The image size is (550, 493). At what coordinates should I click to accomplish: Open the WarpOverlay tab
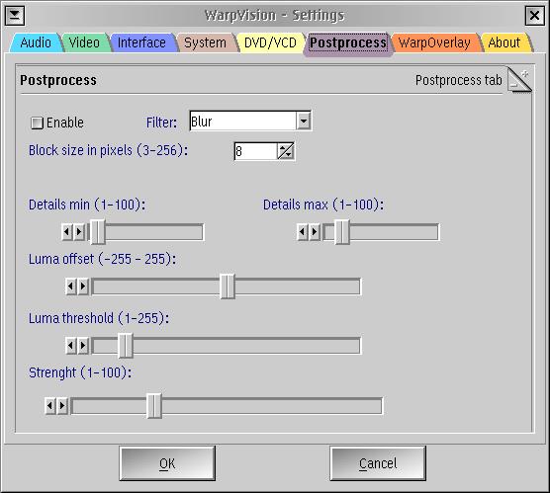point(434,42)
